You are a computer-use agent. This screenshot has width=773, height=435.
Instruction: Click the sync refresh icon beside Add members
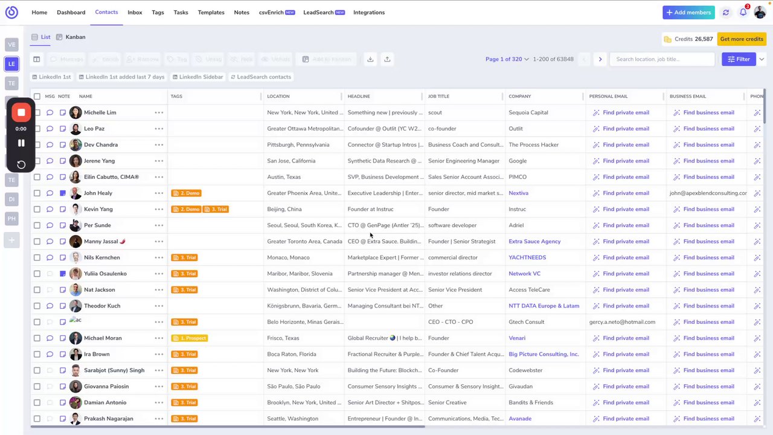coord(726,12)
